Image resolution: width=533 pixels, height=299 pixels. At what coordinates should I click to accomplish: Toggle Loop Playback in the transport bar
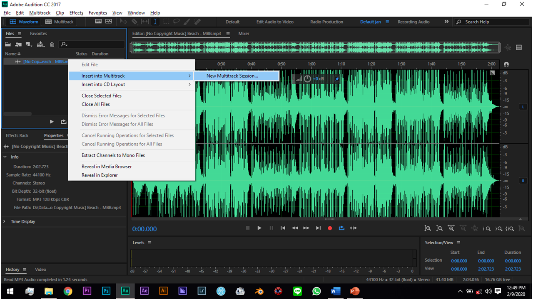point(341,228)
